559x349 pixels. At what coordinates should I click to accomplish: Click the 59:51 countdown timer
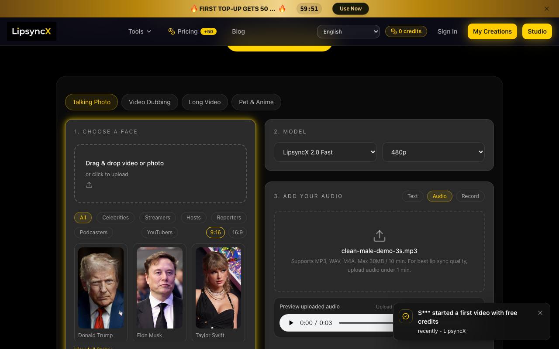309,9
